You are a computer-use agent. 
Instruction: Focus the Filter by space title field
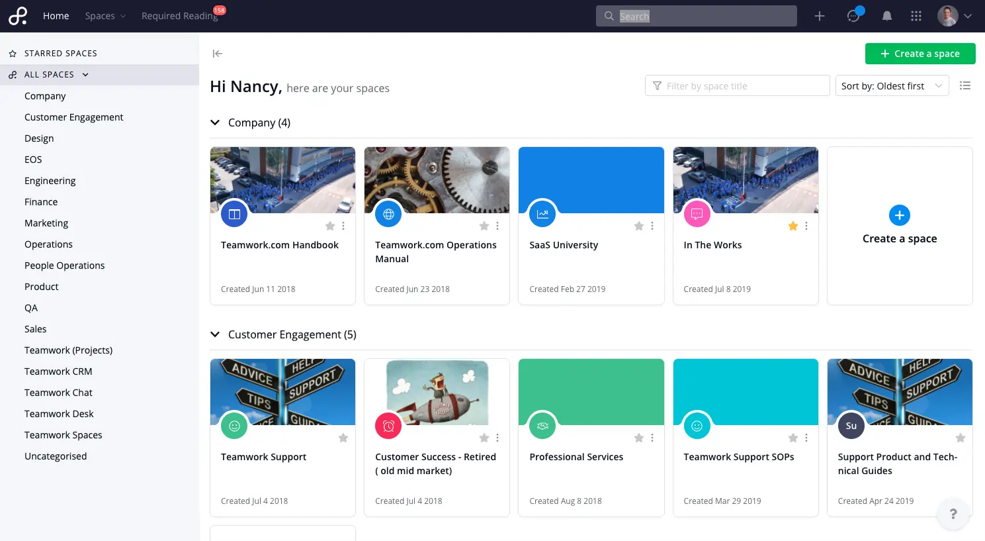[x=738, y=85]
